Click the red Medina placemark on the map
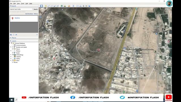 coord(99,50)
